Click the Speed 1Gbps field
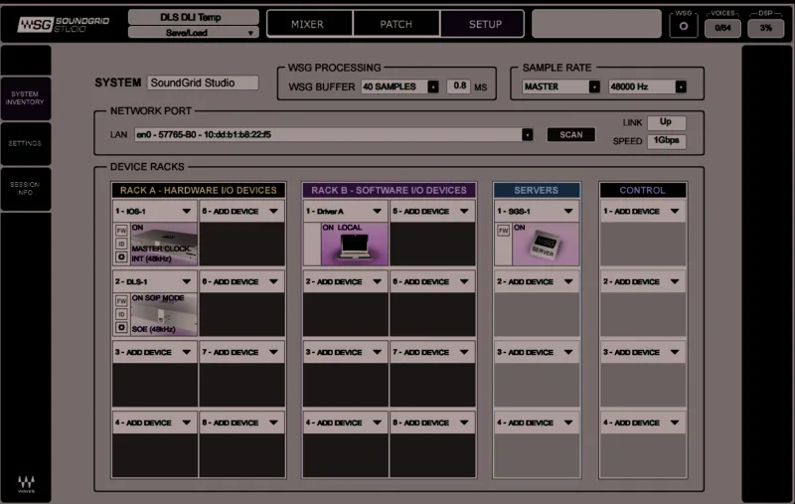 click(666, 140)
